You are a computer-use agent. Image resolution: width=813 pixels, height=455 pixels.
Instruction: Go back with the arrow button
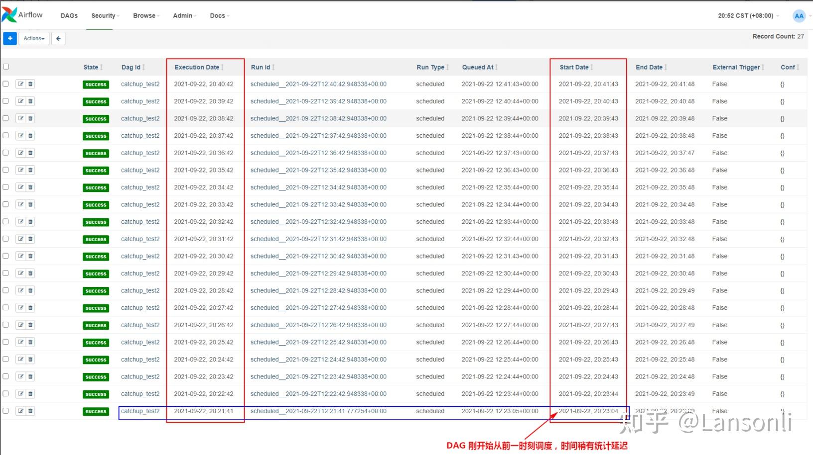pos(58,38)
